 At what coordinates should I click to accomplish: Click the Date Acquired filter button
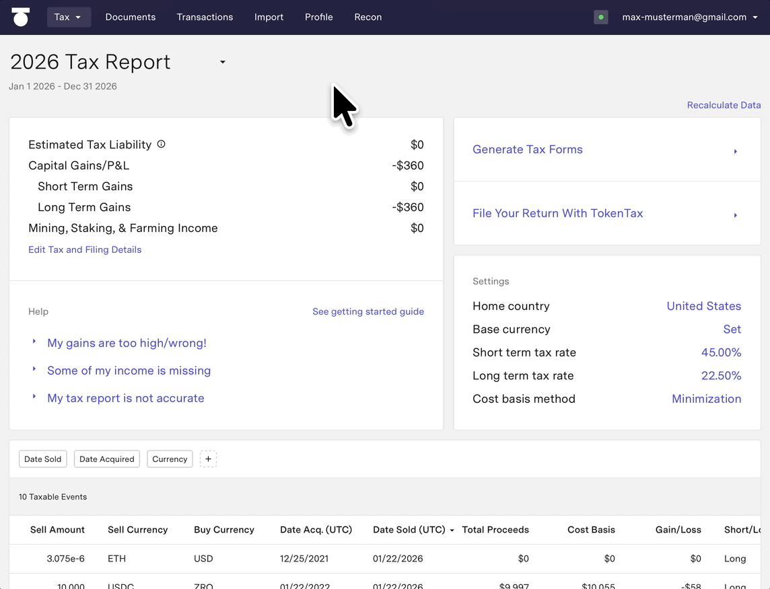pyautogui.click(x=107, y=459)
